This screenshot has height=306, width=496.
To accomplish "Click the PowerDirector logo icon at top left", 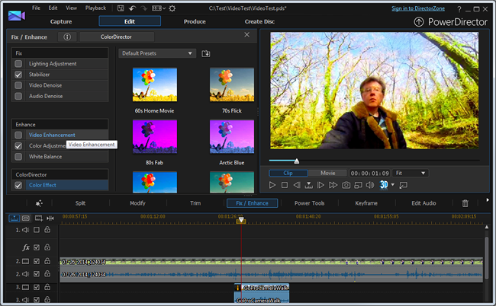I will (x=17, y=15).
